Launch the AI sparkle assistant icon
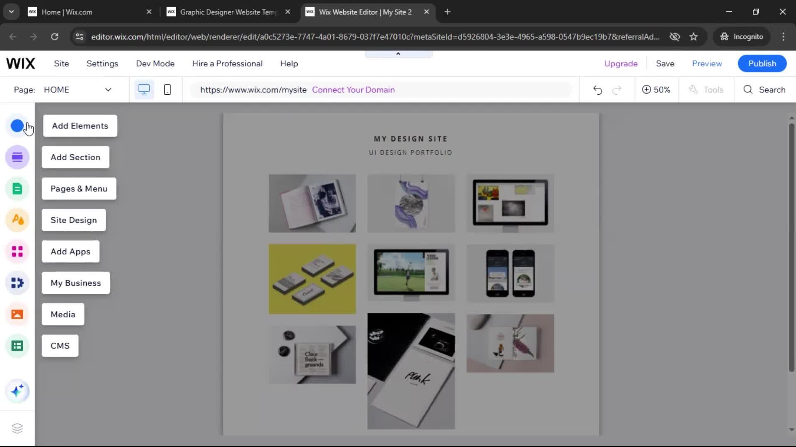 [x=17, y=391]
